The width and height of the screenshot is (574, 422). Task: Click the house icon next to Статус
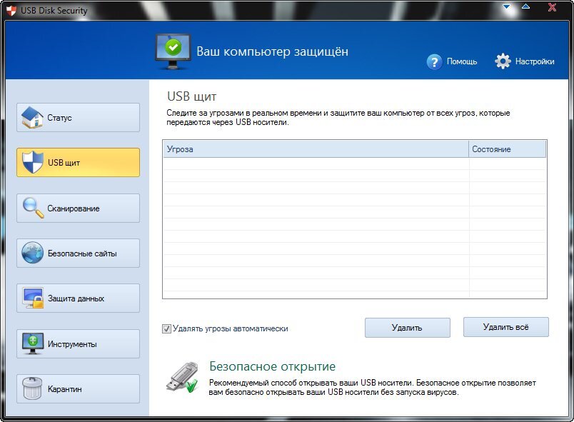pyautogui.click(x=32, y=118)
